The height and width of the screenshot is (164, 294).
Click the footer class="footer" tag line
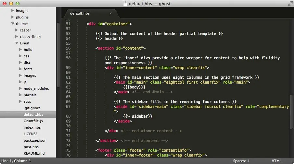point(143,150)
